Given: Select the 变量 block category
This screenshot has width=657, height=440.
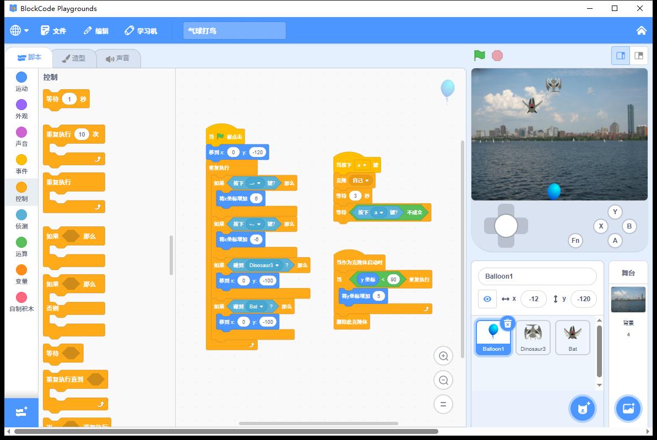Looking at the screenshot, I should (x=21, y=274).
